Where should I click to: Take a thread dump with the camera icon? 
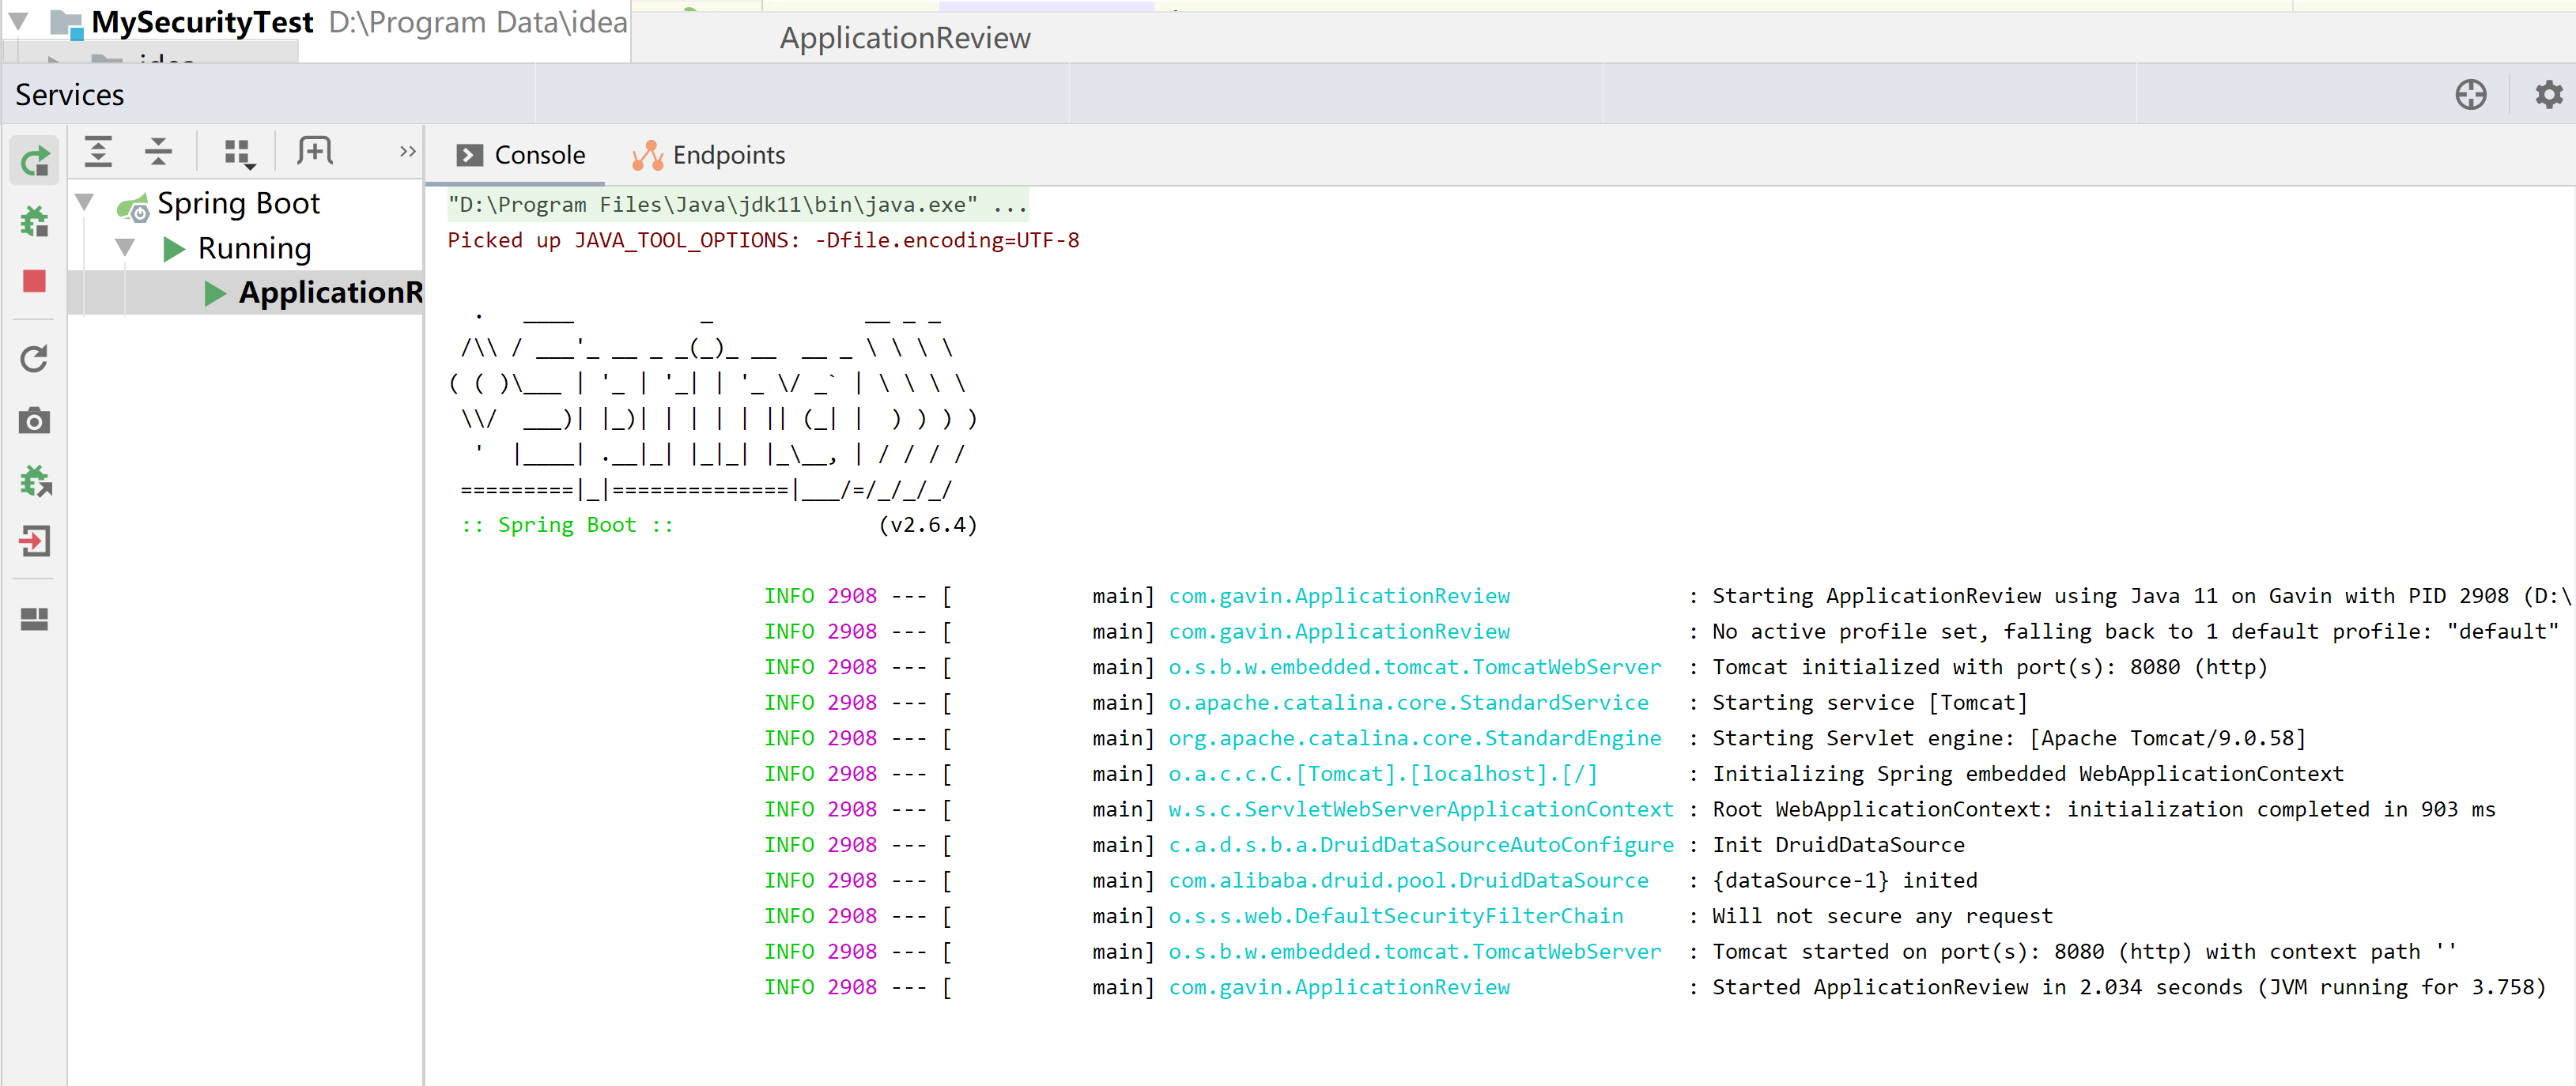point(34,421)
